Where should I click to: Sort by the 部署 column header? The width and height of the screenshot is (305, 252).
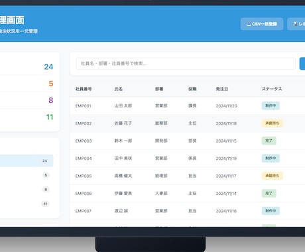pos(159,89)
